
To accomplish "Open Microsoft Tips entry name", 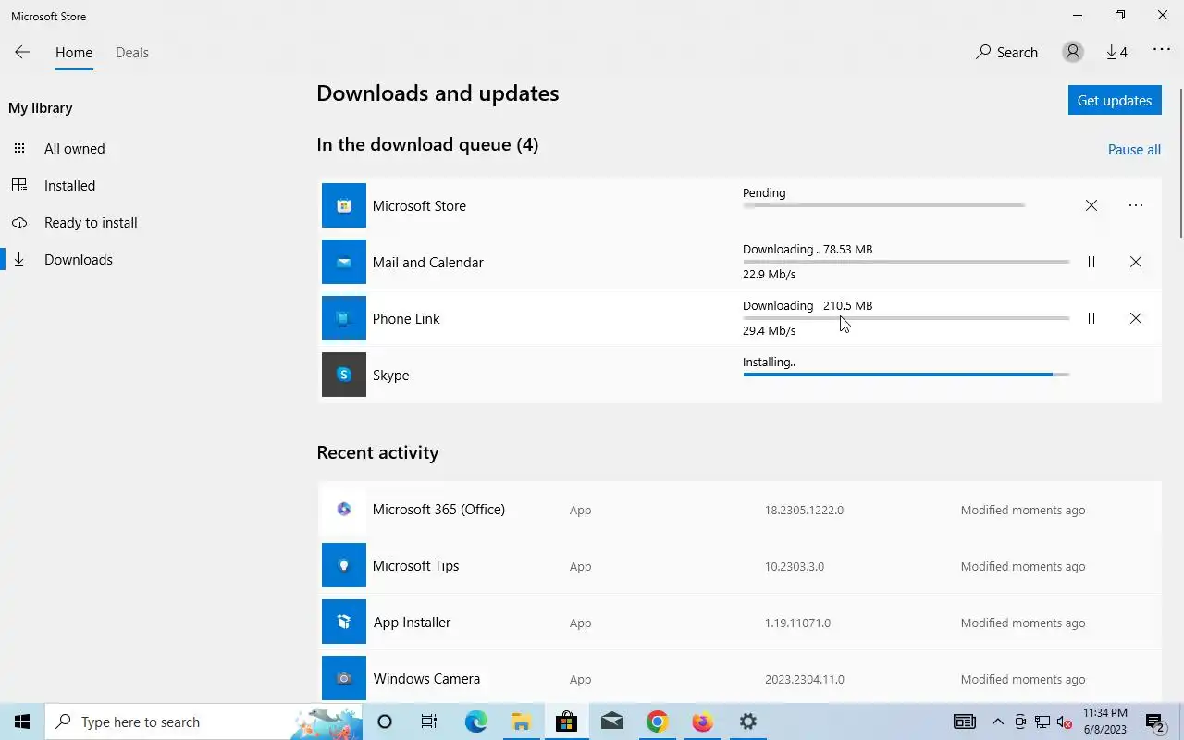I will (x=415, y=565).
